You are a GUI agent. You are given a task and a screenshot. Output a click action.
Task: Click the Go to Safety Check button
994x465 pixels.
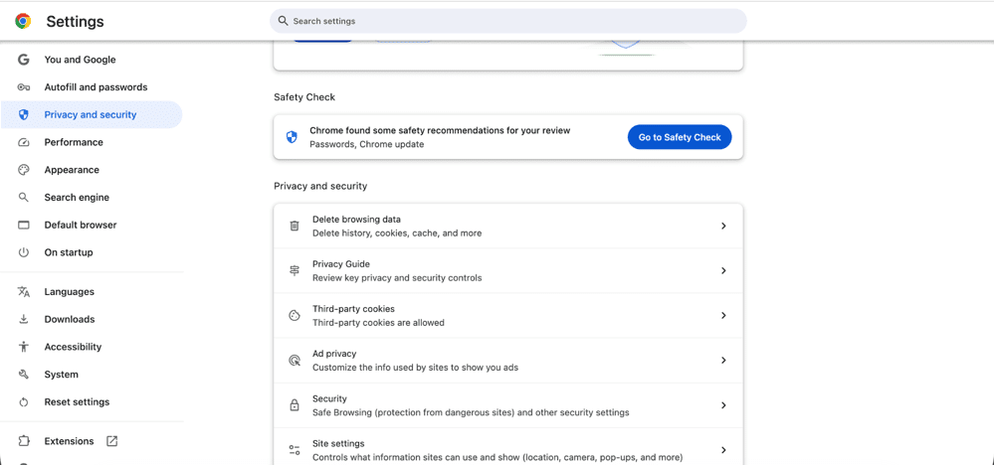coord(680,137)
